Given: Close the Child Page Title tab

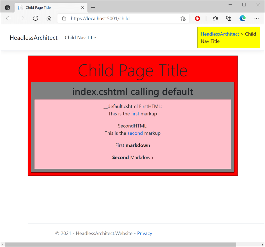Looking at the screenshot, I should pos(83,7).
